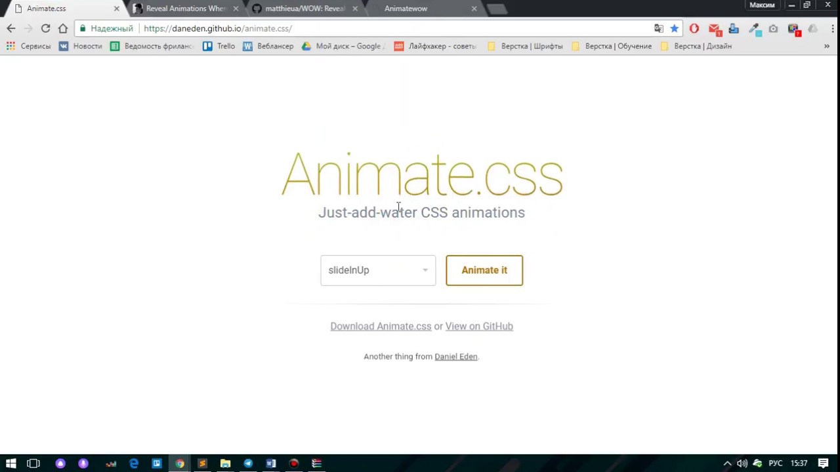Viewport: 840px width, 472px height.
Task: Open Microsoft Word from the taskbar
Action: click(x=271, y=463)
